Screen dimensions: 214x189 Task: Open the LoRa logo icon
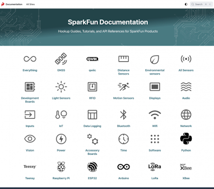(x=155, y=167)
